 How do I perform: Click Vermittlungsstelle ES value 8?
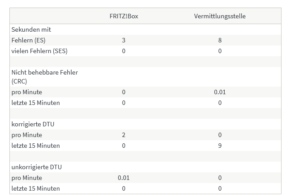[220, 40]
